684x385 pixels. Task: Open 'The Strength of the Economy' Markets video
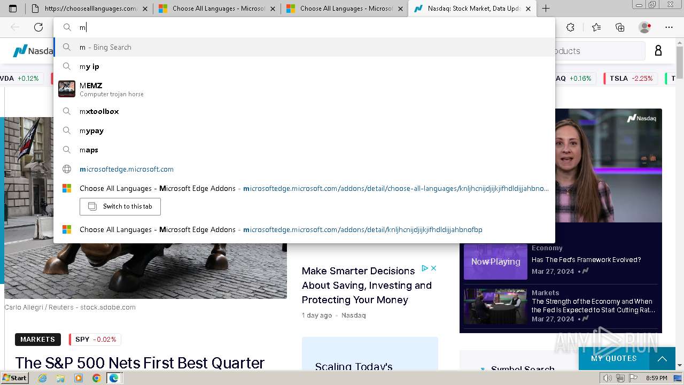(593, 306)
